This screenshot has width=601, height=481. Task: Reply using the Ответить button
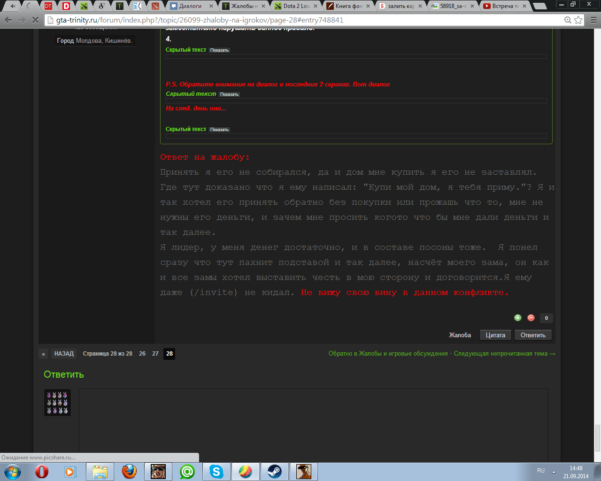click(x=533, y=335)
